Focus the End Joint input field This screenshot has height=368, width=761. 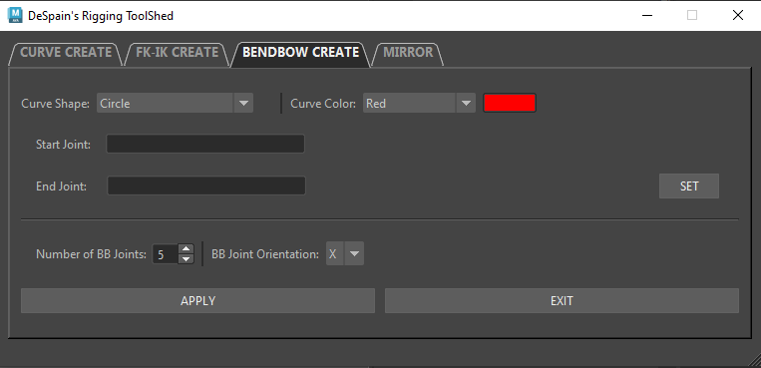206,185
